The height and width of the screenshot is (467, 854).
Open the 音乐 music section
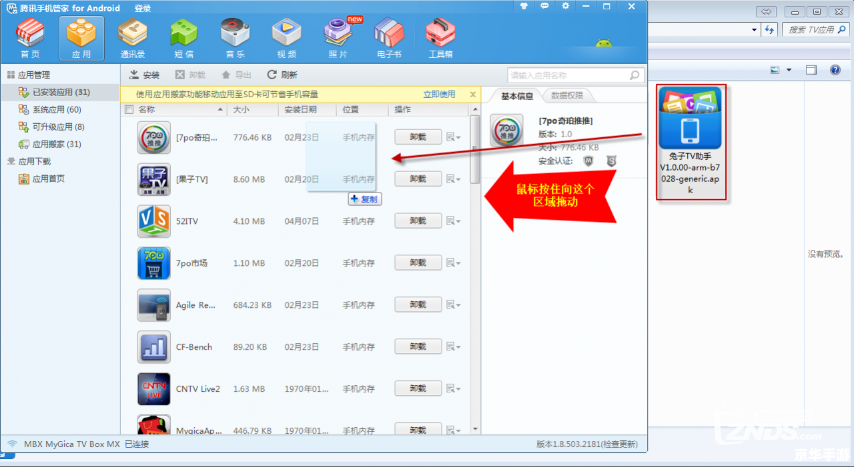click(236, 39)
